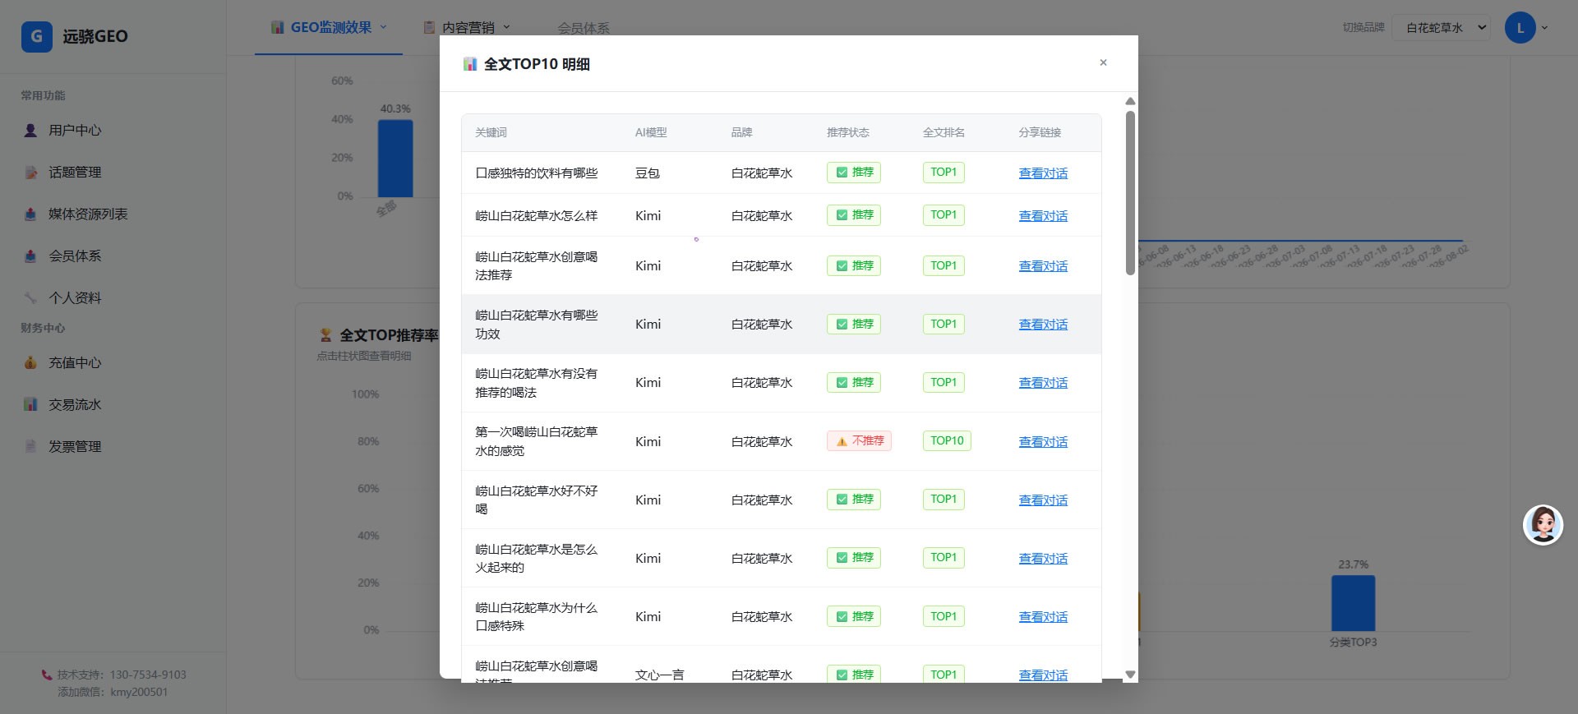Expand the avatar menu chevron
The image size is (1578, 714).
(x=1544, y=28)
